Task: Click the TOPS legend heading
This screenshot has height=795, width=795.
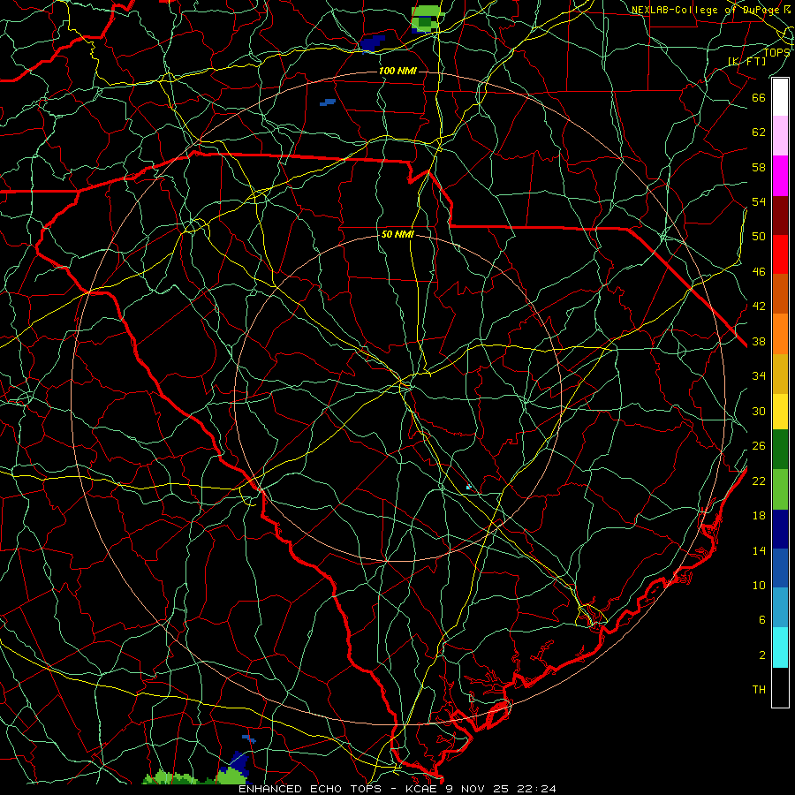Action: (x=776, y=52)
